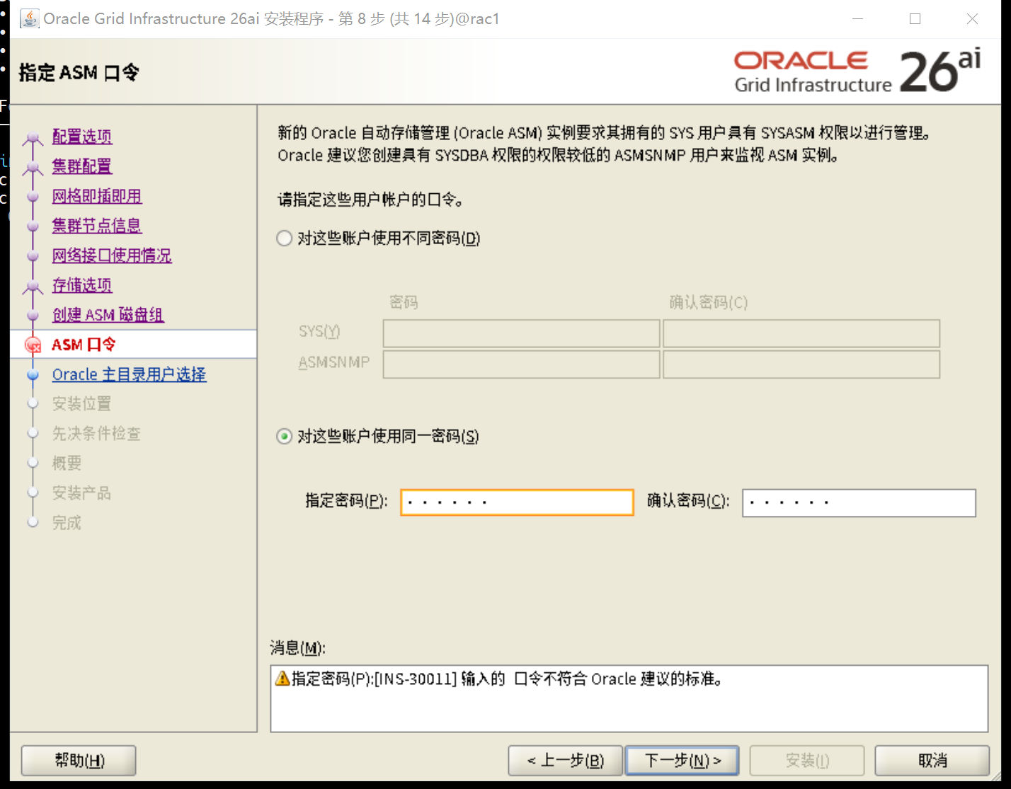Click the 取消 cancel button
The image size is (1011, 789).
coord(932,761)
